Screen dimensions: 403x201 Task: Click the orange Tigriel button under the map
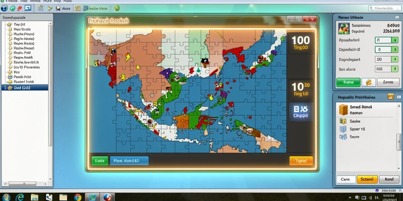point(301,161)
